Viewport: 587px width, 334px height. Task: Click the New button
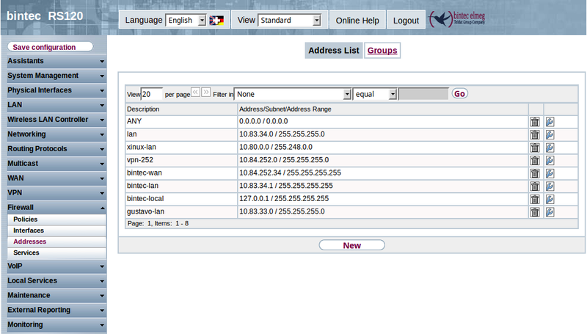coord(351,245)
